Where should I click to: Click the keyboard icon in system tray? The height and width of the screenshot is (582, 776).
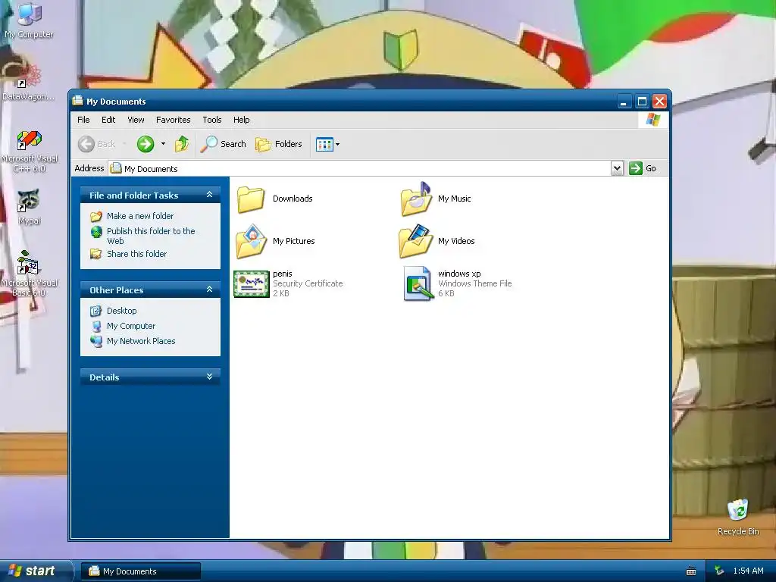691,571
